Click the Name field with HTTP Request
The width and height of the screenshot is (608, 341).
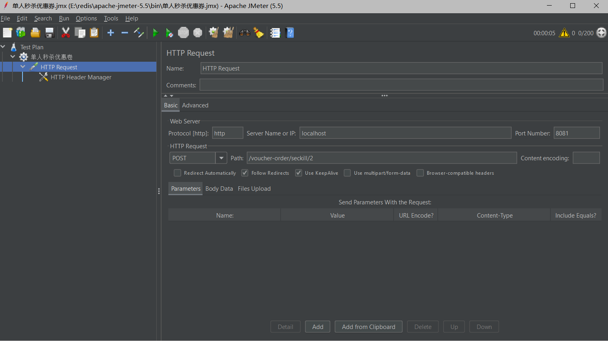click(x=401, y=68)
